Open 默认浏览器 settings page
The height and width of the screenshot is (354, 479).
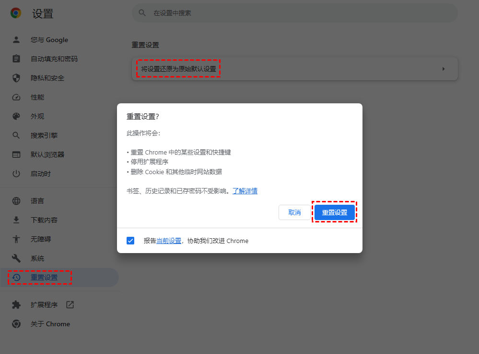[47, 155]
